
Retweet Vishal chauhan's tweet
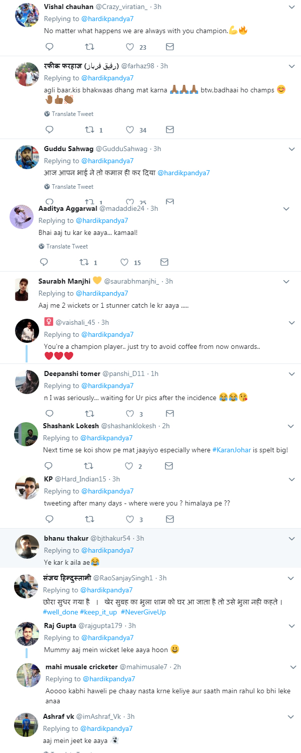(89, 47)
